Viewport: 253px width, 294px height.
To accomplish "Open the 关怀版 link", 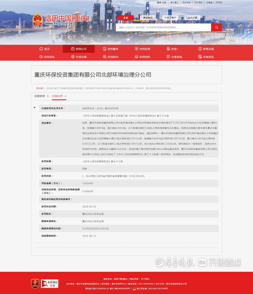I will (219, 3).
